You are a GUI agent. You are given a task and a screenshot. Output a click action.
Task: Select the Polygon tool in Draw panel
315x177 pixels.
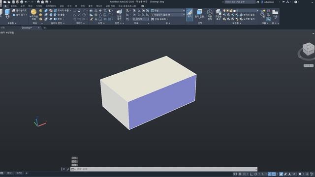(x=75, y=19)
